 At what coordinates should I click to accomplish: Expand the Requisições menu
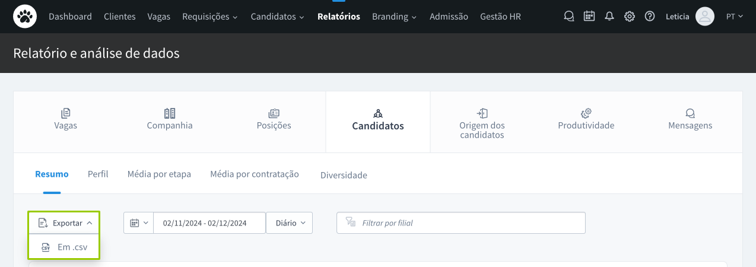[209, 17]
